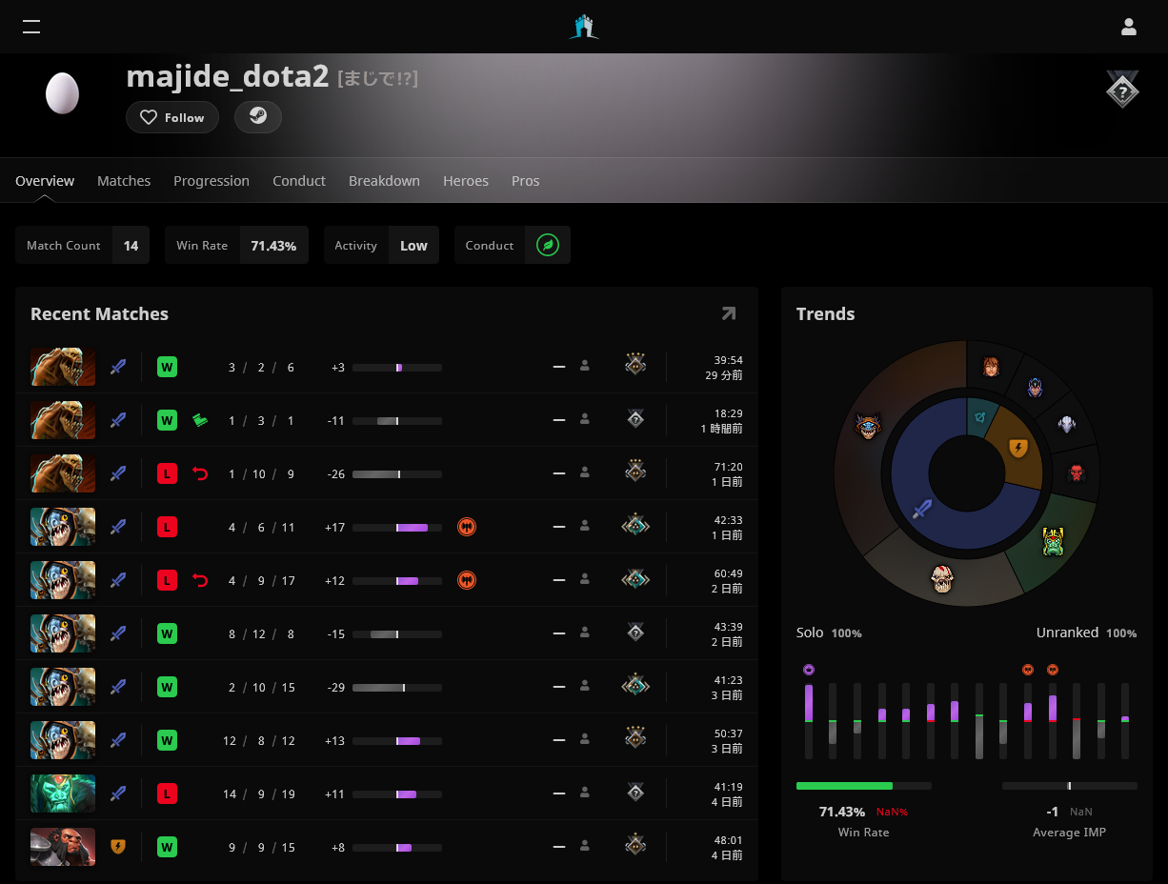1168x884 pixels.
Task: Click the party person icon in 39:54 match
Action: pyautogui.click(x=585, y=366)
